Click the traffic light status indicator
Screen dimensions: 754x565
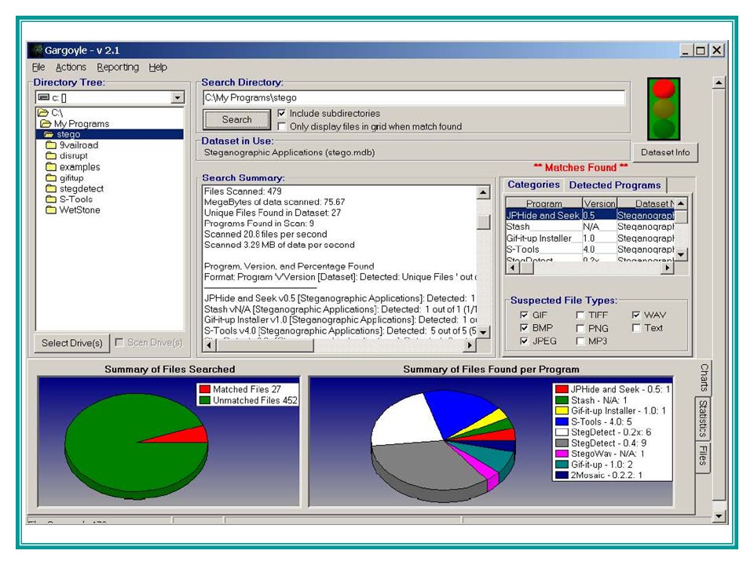click(664, 108)
